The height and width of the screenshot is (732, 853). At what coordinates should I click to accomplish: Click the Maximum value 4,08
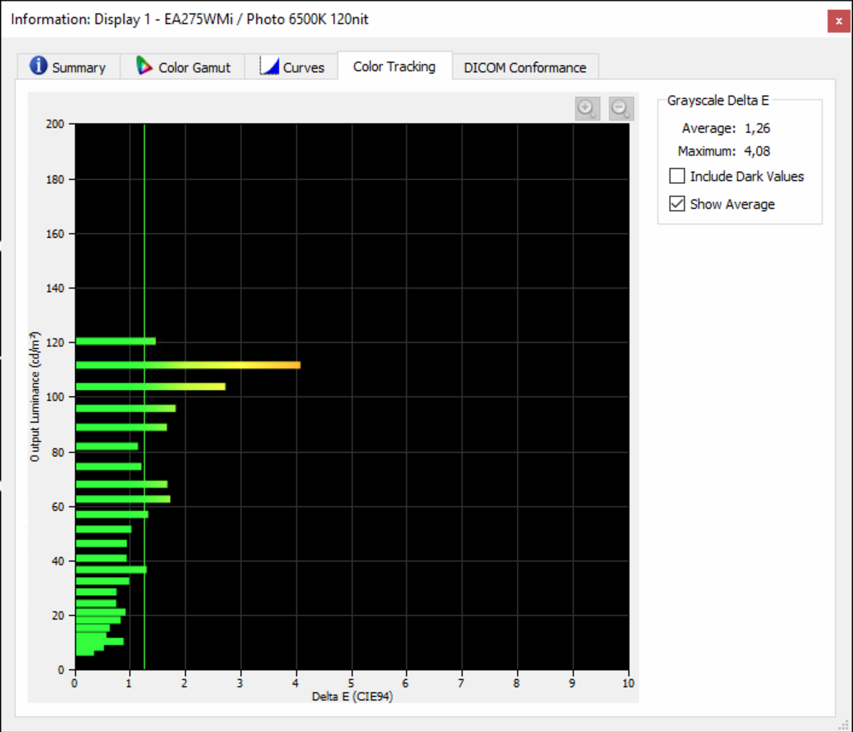pos(757,151)
